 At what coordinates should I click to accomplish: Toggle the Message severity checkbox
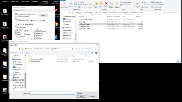coord(25,34)
